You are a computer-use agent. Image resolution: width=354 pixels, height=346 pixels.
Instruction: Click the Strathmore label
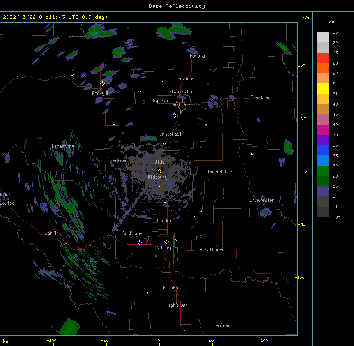tap(212, 250)
